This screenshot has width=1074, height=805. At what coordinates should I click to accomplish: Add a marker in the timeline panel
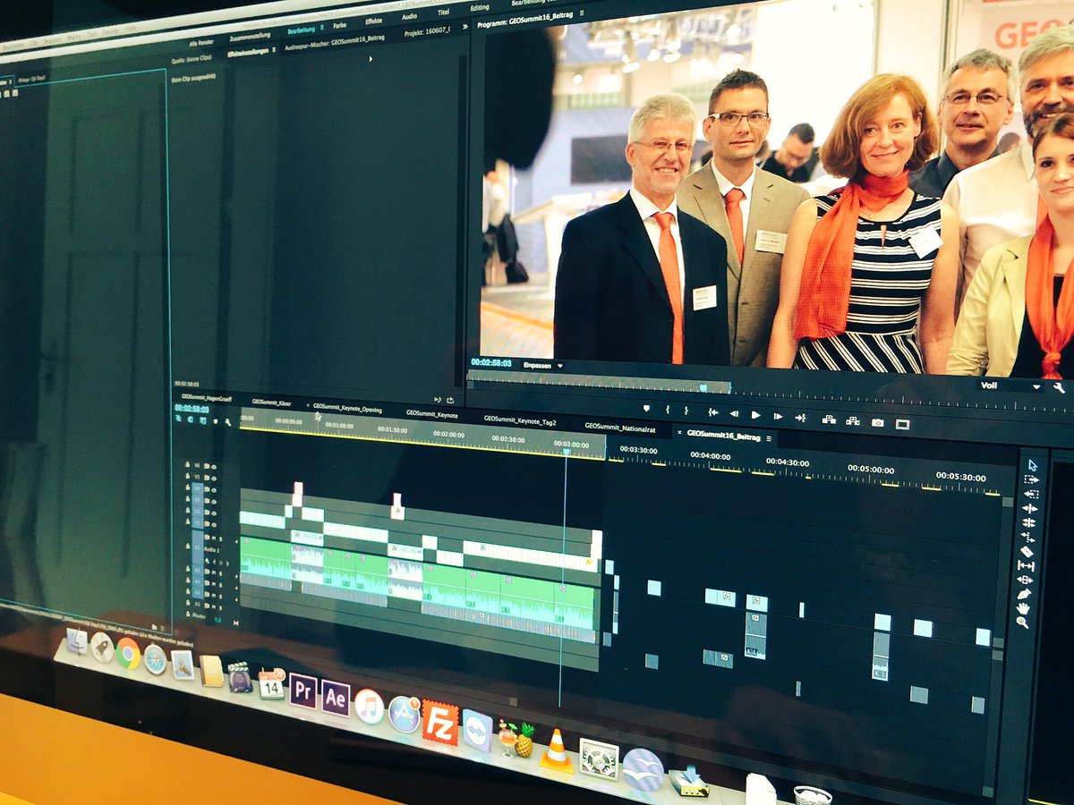pos(215,420)
